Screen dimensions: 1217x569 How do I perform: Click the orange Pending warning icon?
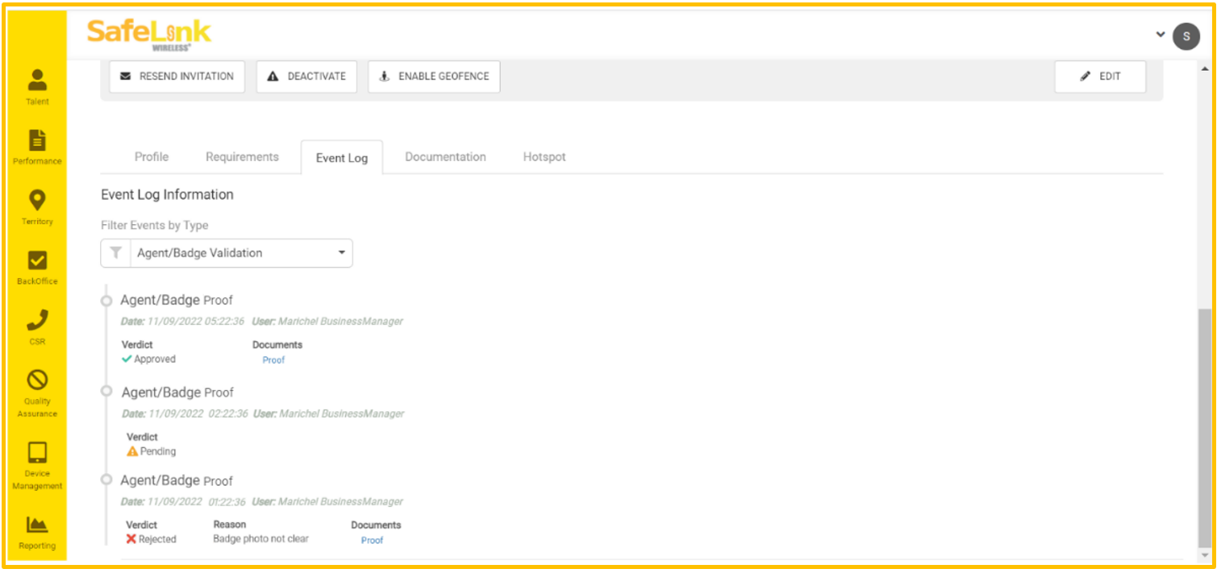pos(132,451)
